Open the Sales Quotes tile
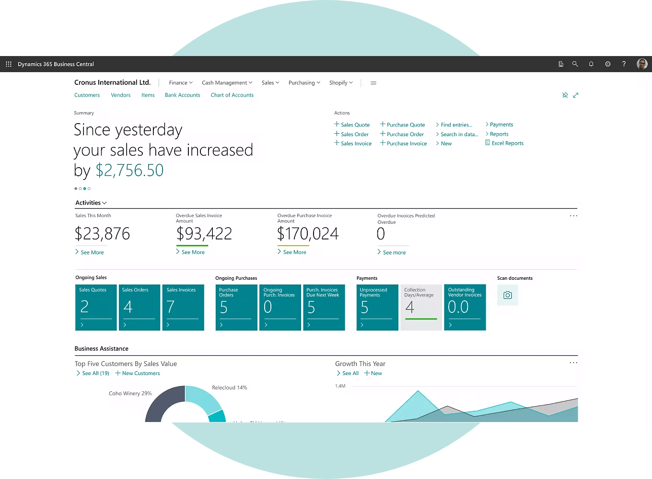Image resolution: width=652 pixels, height=479 pixels. 96,308
